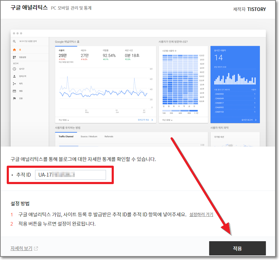Select the 세션수 metric showing 27만

coord(85,55)
